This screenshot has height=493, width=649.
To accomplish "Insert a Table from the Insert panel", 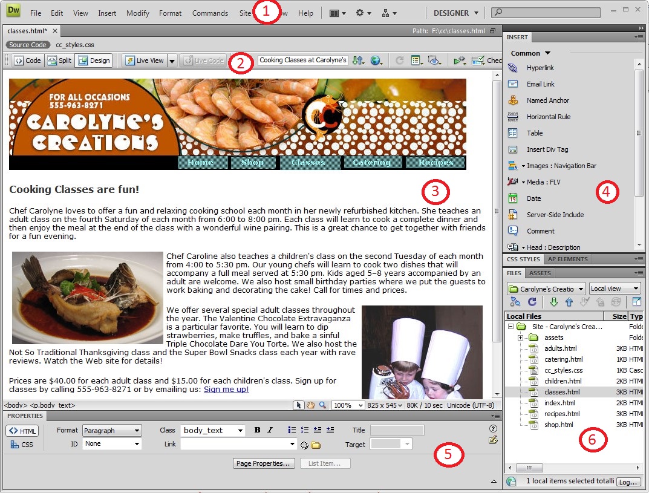I will pos(534,133).
